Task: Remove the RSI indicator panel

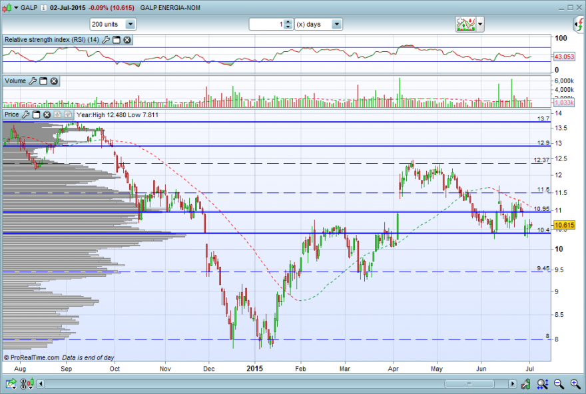Action: pyautogui.click(x=127, y=39)
